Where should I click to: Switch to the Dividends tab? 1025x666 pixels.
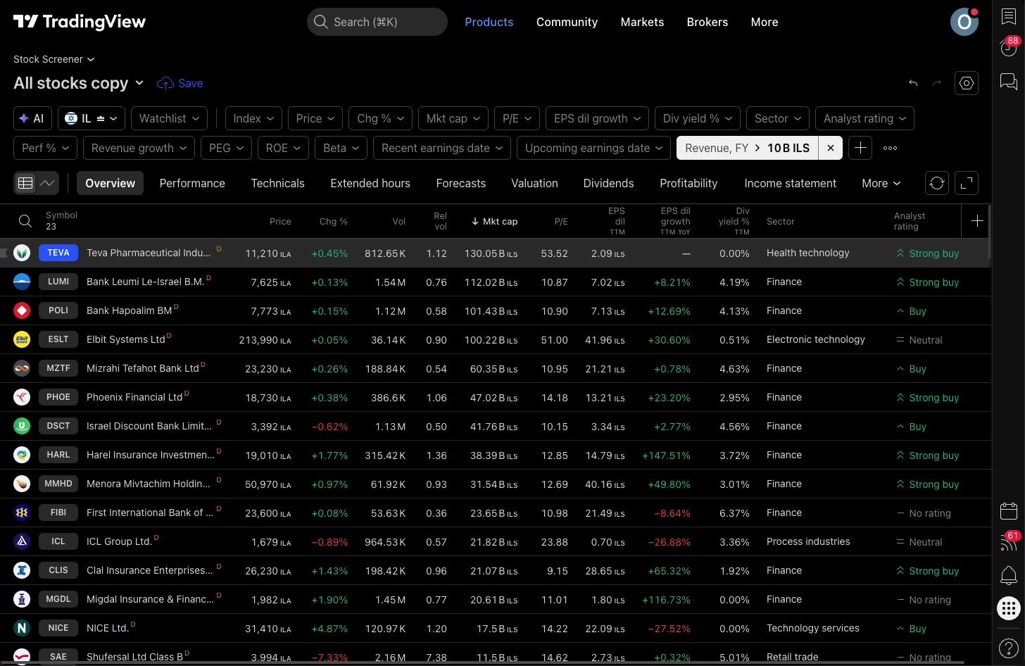[608, 183]
